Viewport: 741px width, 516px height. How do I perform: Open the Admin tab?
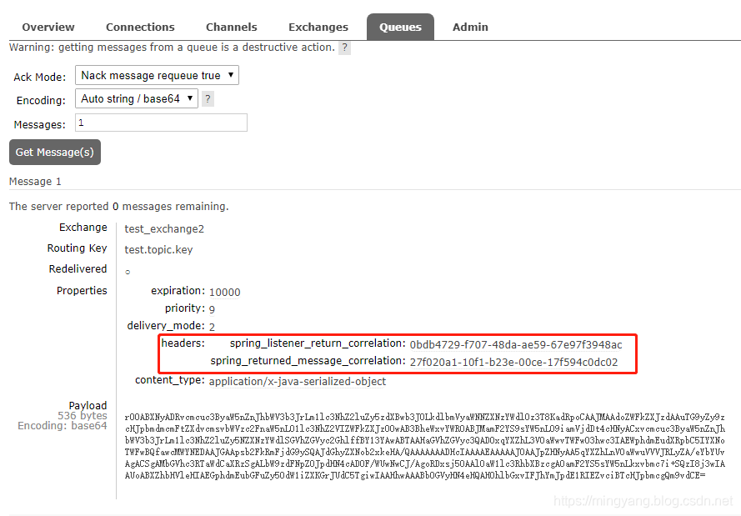click(x=470, y=27)
